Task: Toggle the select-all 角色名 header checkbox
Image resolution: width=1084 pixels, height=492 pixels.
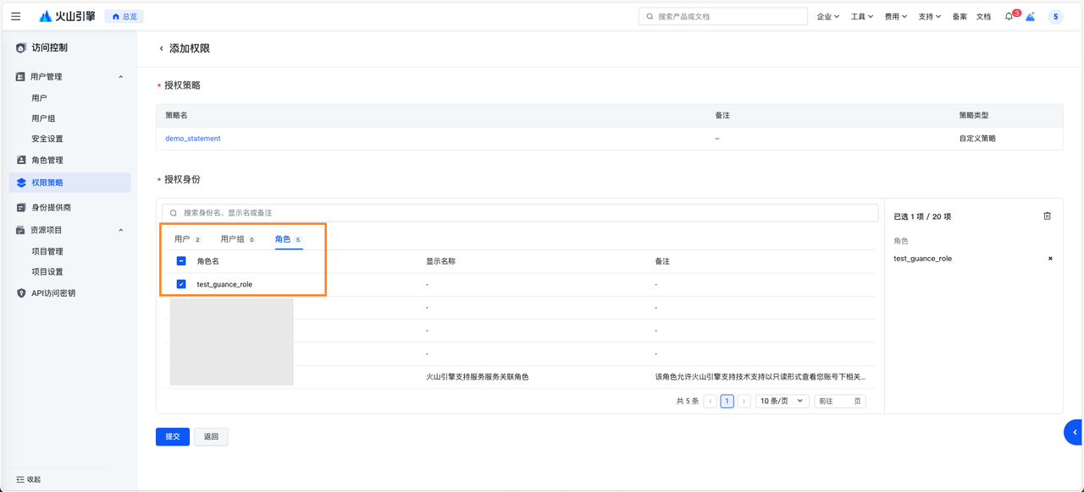Action: 181,261
